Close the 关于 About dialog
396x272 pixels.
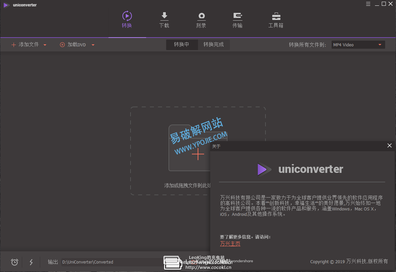coord(390,145)
